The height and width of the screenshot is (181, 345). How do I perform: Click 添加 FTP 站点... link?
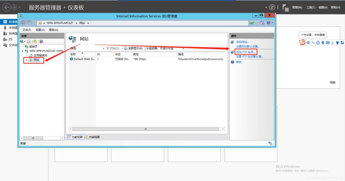[246, 52]
